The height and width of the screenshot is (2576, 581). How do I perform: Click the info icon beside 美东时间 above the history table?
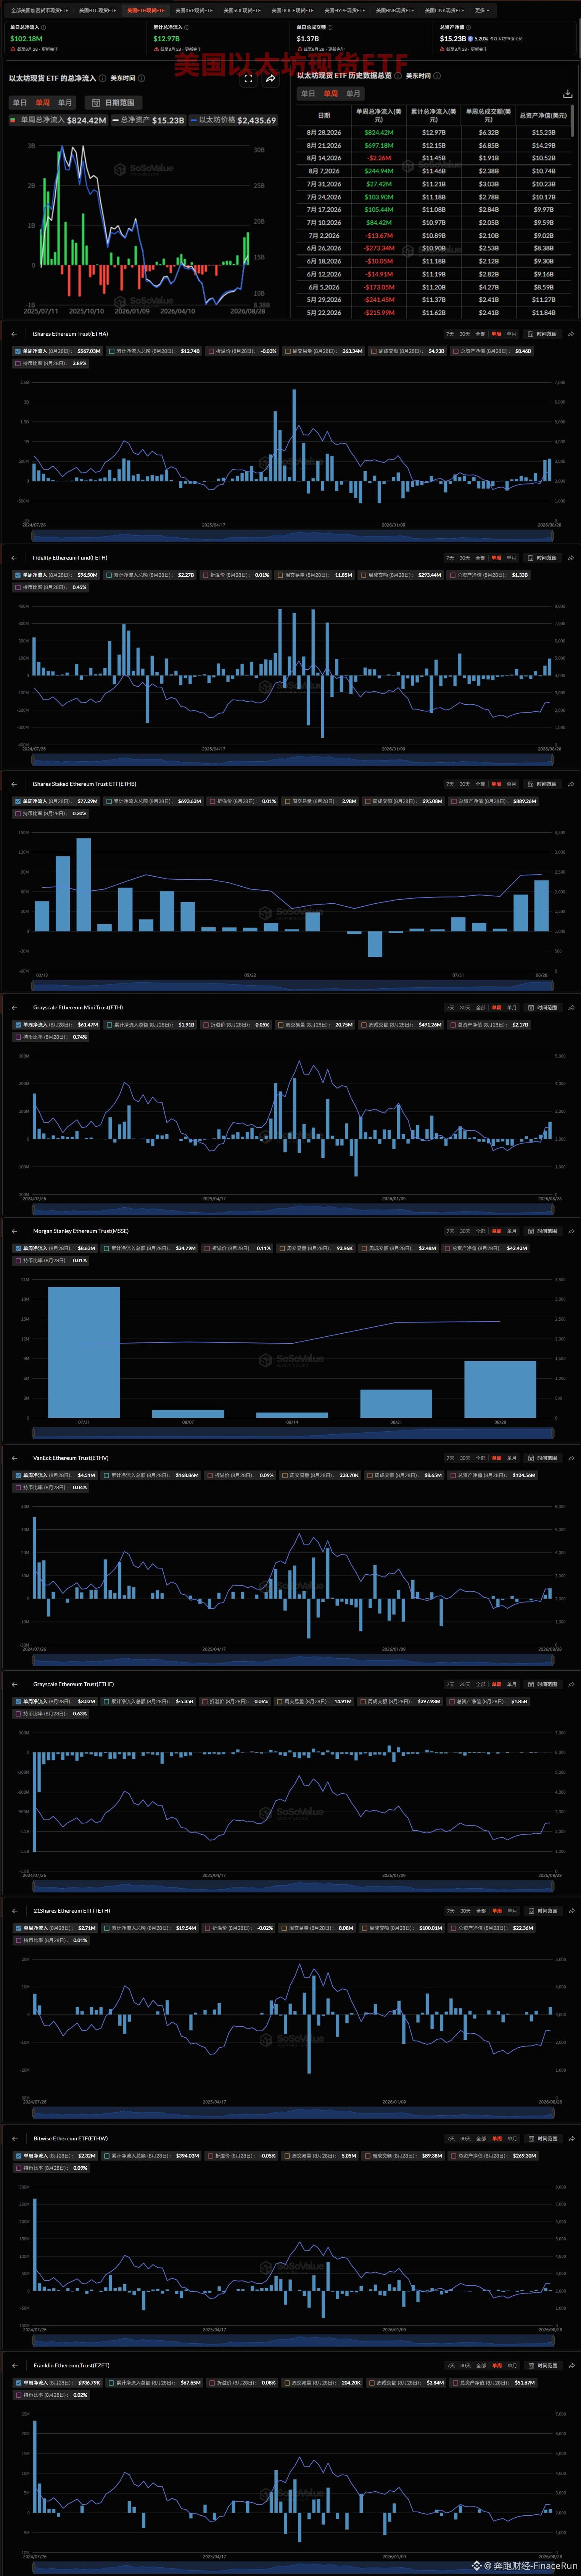[x=437, y=76]
